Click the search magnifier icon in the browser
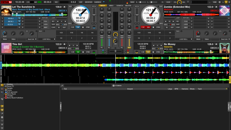The image size is (231, 130). tap(62, 86)
